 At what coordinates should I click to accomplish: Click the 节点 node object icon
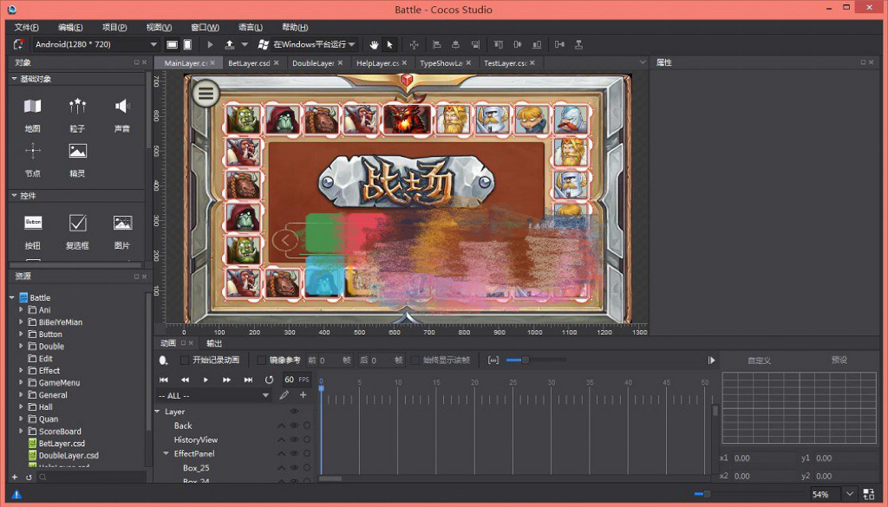click(33, 151)
